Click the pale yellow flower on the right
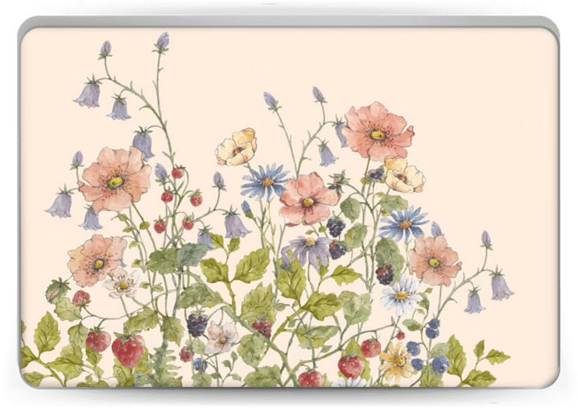Image resolution: width=578 pixels, height=408 pixels. tap(403, 174)
